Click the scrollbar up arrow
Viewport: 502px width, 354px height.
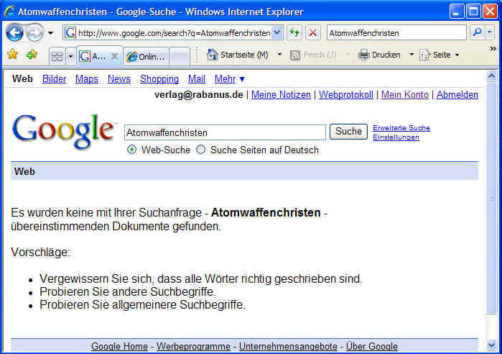point(491,76)
